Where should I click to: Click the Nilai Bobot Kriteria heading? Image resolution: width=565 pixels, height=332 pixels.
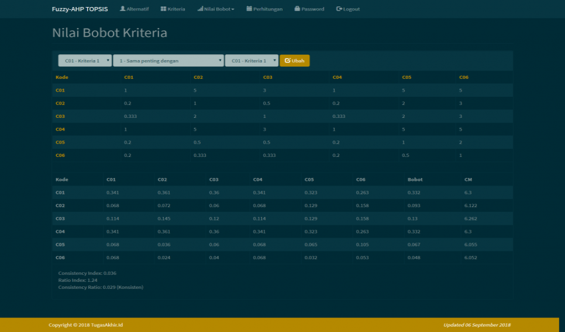coord(109,33)
